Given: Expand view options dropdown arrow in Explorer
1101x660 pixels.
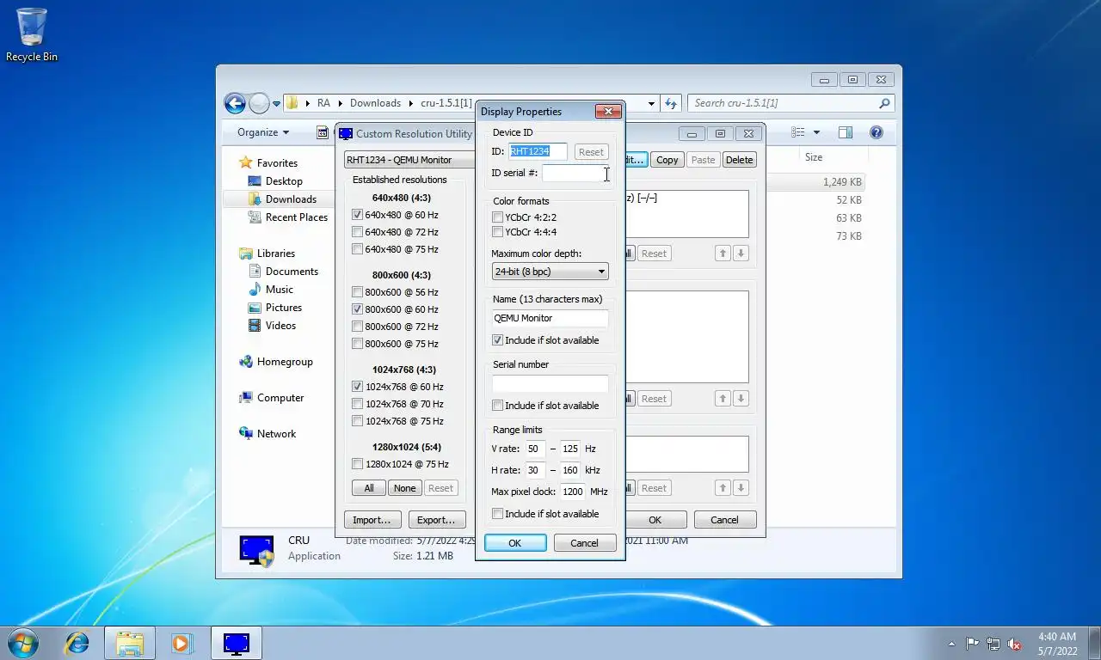Looking at the screenshot, I should 816,132.
